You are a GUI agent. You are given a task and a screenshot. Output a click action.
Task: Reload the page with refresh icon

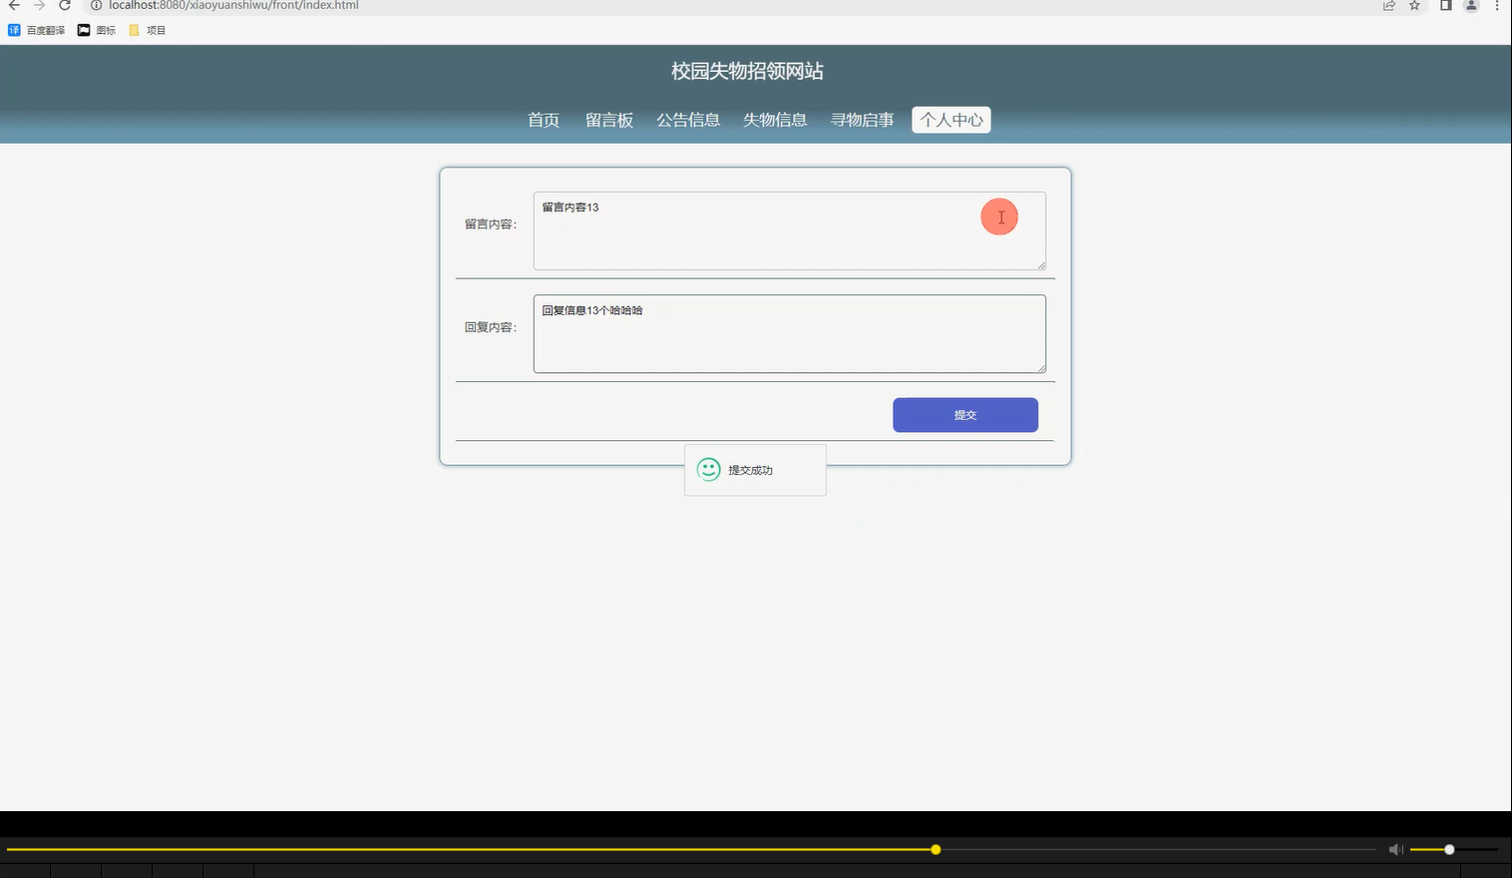pos(65,5)
